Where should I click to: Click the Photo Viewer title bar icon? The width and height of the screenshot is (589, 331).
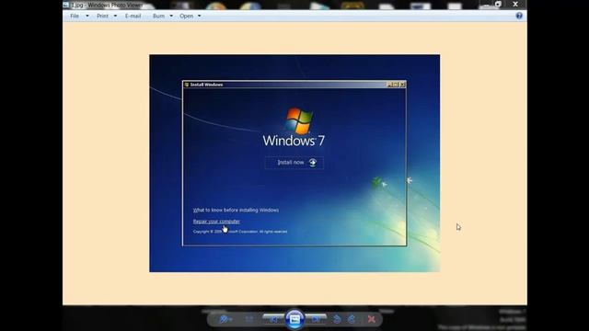(66, 5)
